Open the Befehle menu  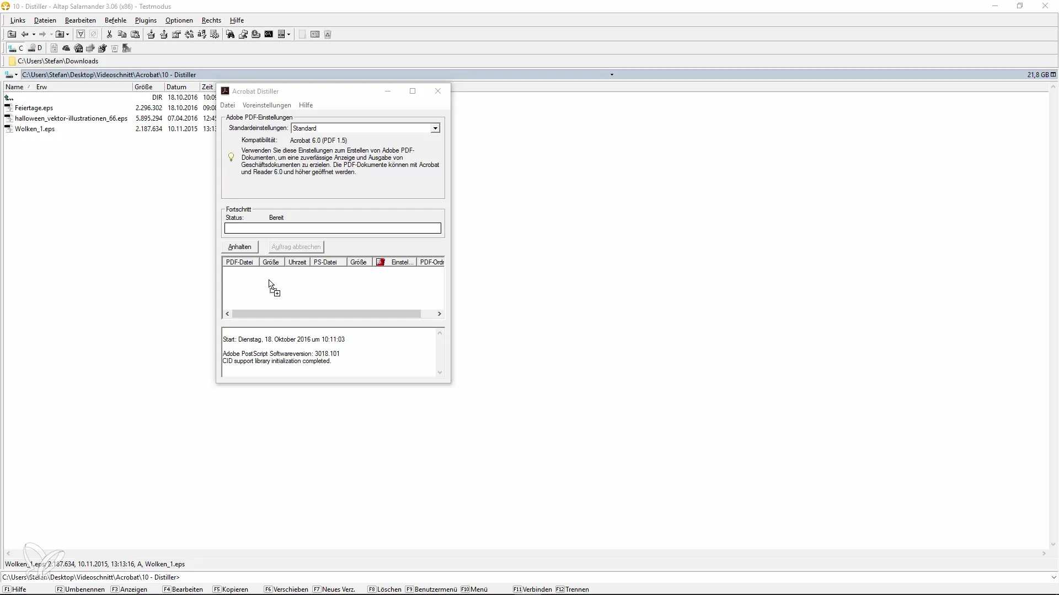(116, 20)
